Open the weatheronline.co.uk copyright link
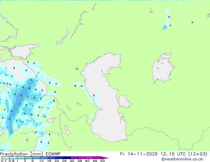The height and width of the screenshot is (162, 210). pos(182,159)
